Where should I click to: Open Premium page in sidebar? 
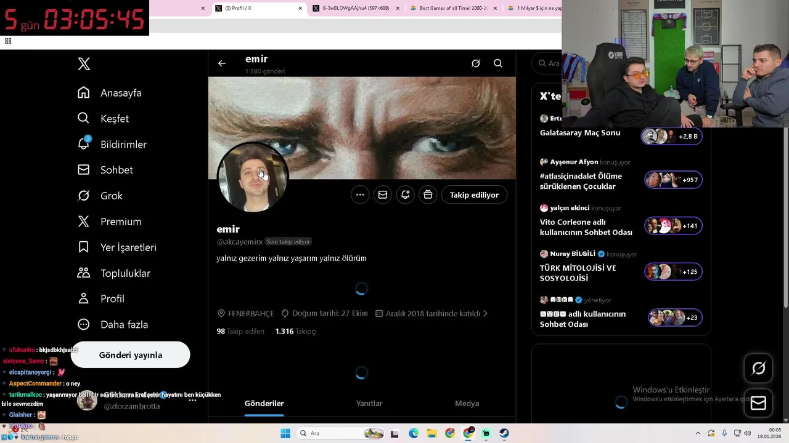click(x=110, y=221)
